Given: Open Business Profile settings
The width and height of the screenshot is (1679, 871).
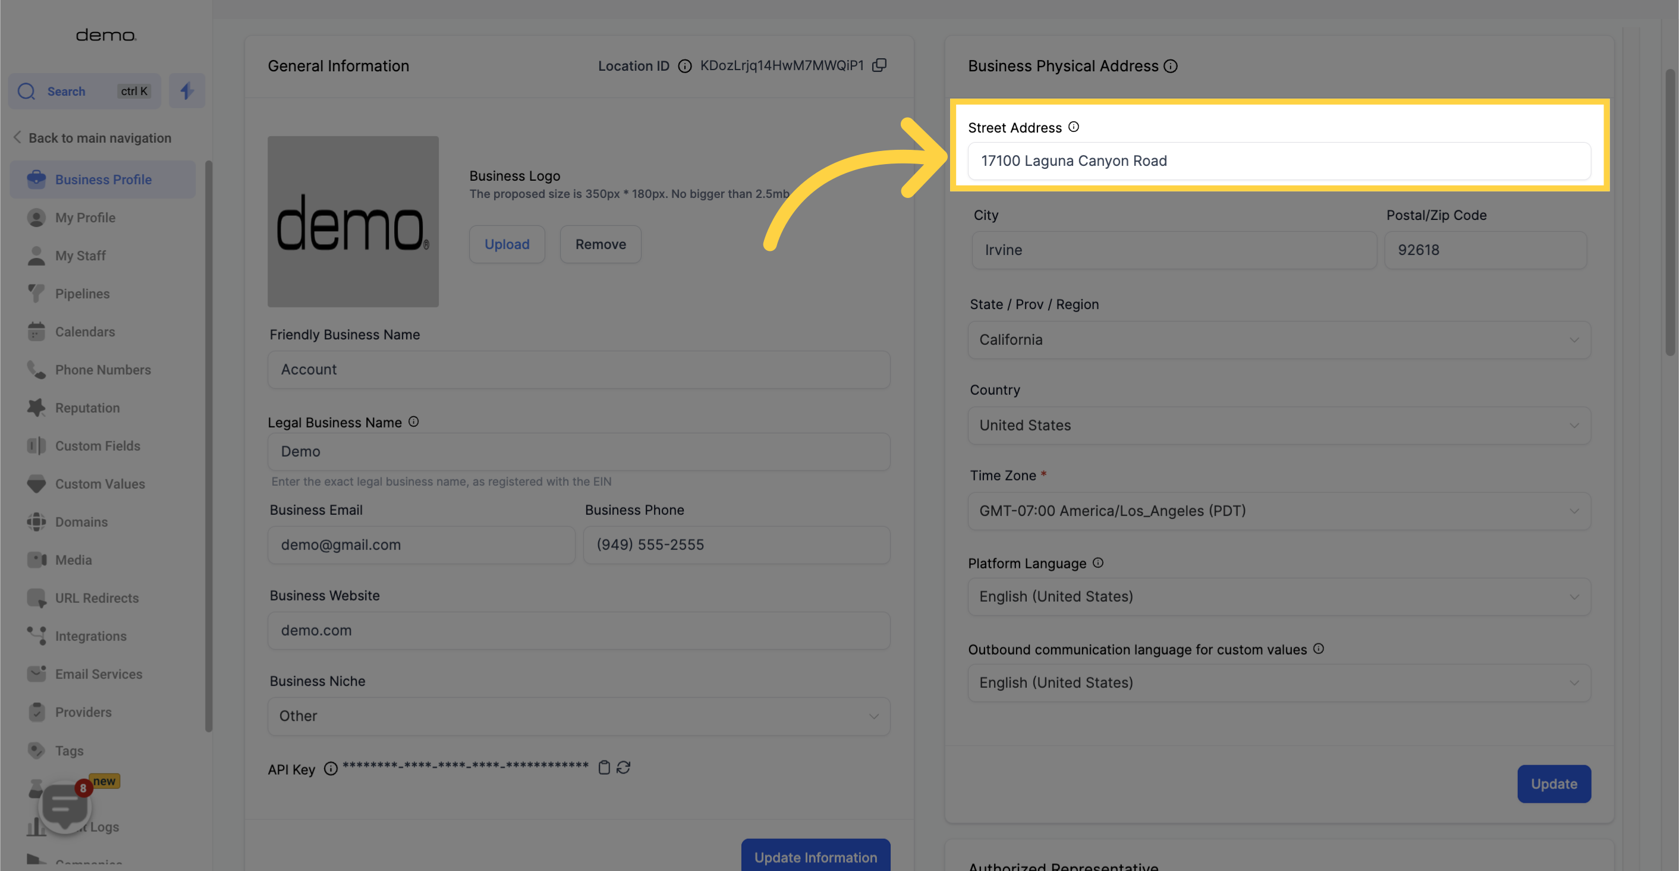Looking at the screenshot, I should pos(102,180).
